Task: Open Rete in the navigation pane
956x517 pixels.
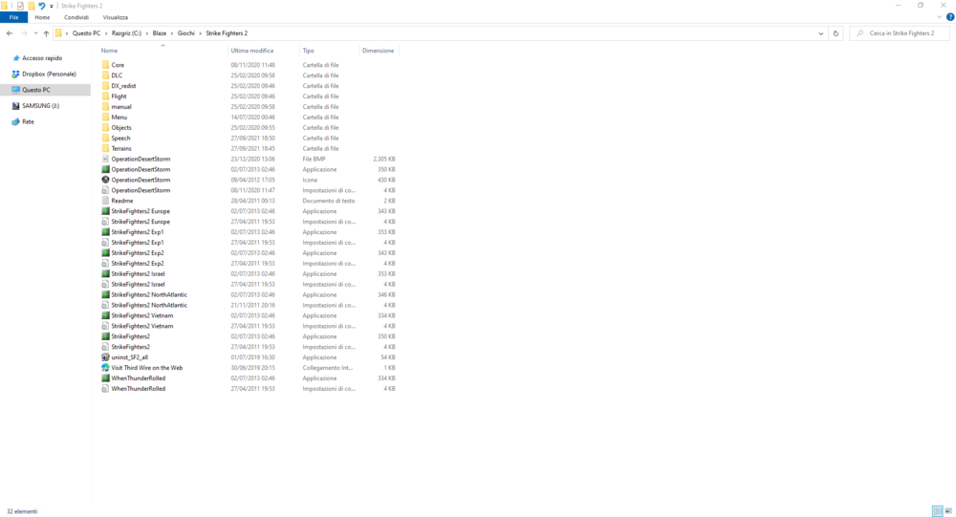Action: click(28, 121)
